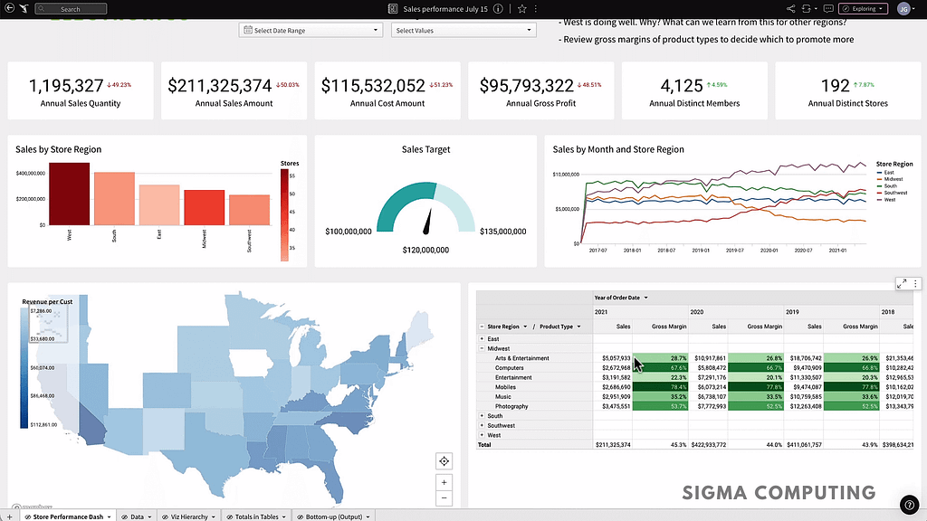
Task: Click the Photography row label
Action: point(511,406)
